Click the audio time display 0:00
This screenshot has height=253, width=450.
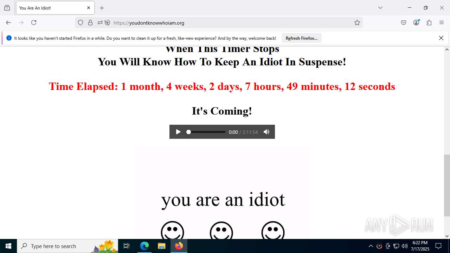[233, 132]
